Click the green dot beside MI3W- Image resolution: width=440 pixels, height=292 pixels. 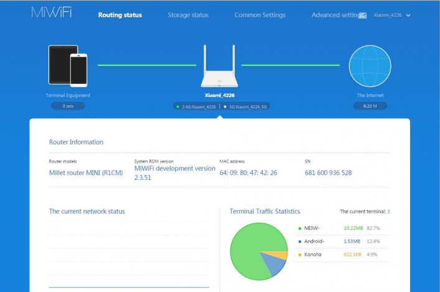pyautogui.click(x=300, y=228)
